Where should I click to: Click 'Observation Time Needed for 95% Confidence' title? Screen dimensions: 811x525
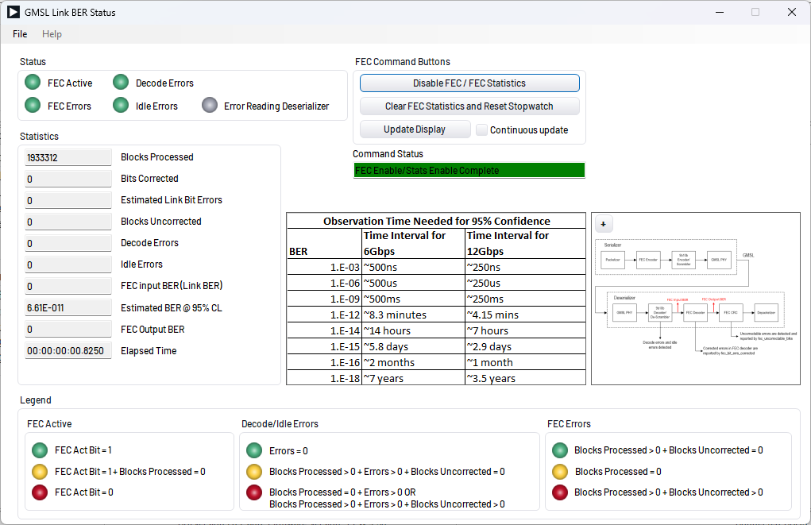click(x=437, y=221)
